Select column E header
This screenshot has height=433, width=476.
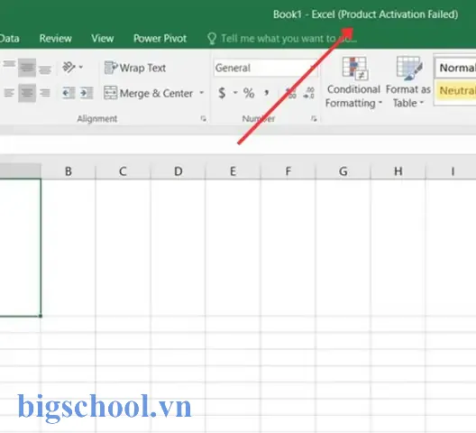[x=233, y=171]
